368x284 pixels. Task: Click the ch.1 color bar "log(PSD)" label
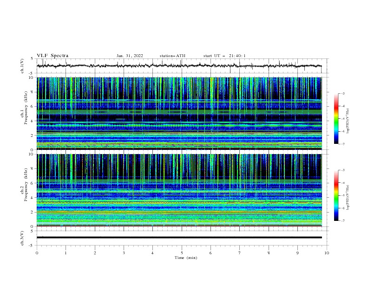[x=348, y=121]
